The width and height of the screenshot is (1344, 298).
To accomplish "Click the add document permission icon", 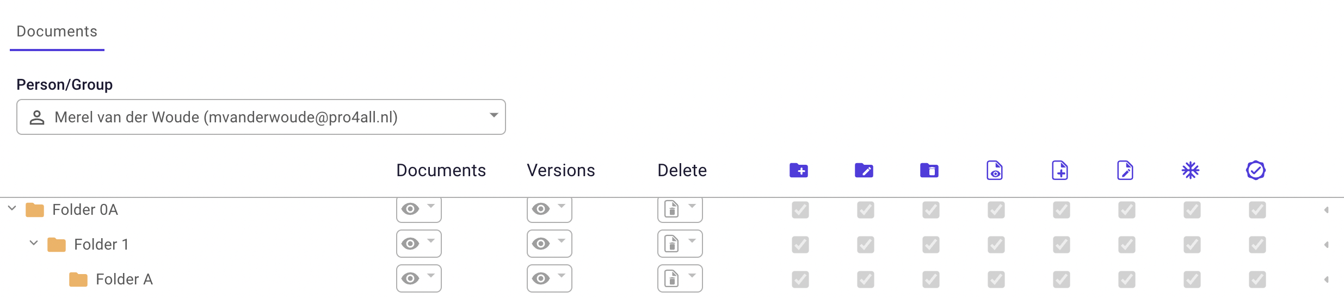I will (x=1060, y=170).
